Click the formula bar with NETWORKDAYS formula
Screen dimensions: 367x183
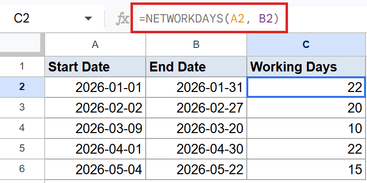209,19
